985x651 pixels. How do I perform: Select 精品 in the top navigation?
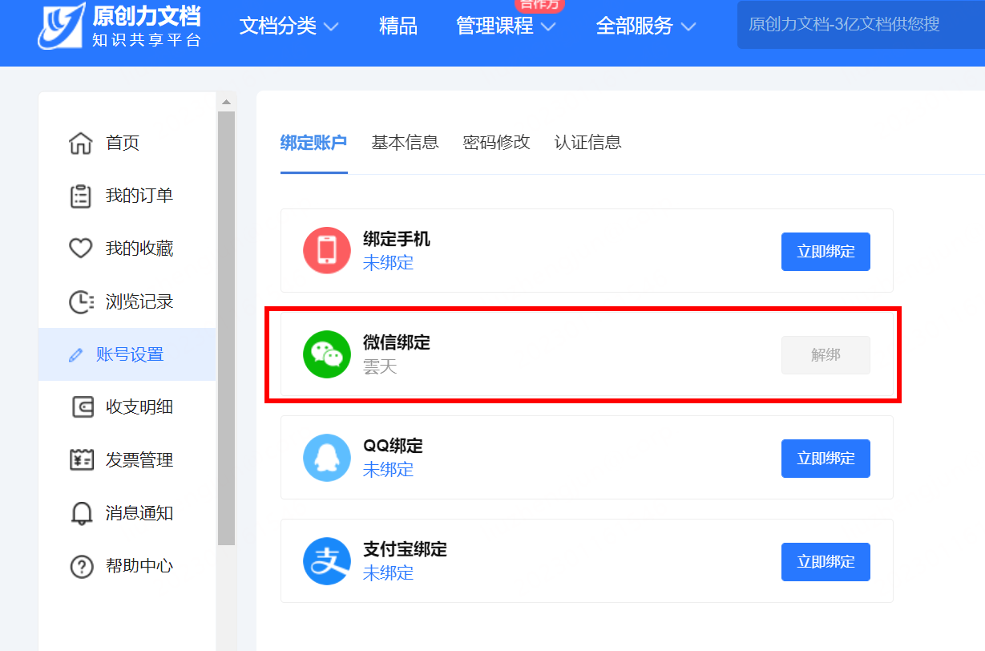click(398, 26)
